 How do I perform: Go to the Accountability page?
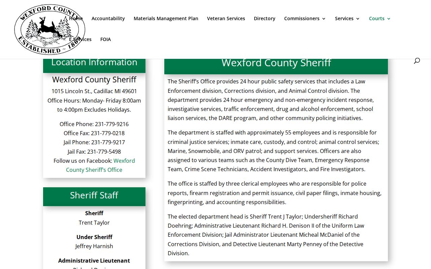click(x=108, y=18)
